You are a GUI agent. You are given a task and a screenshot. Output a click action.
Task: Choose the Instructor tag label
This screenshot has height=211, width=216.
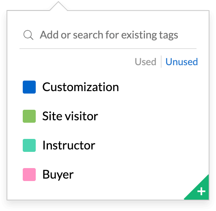tap(69, 145)
